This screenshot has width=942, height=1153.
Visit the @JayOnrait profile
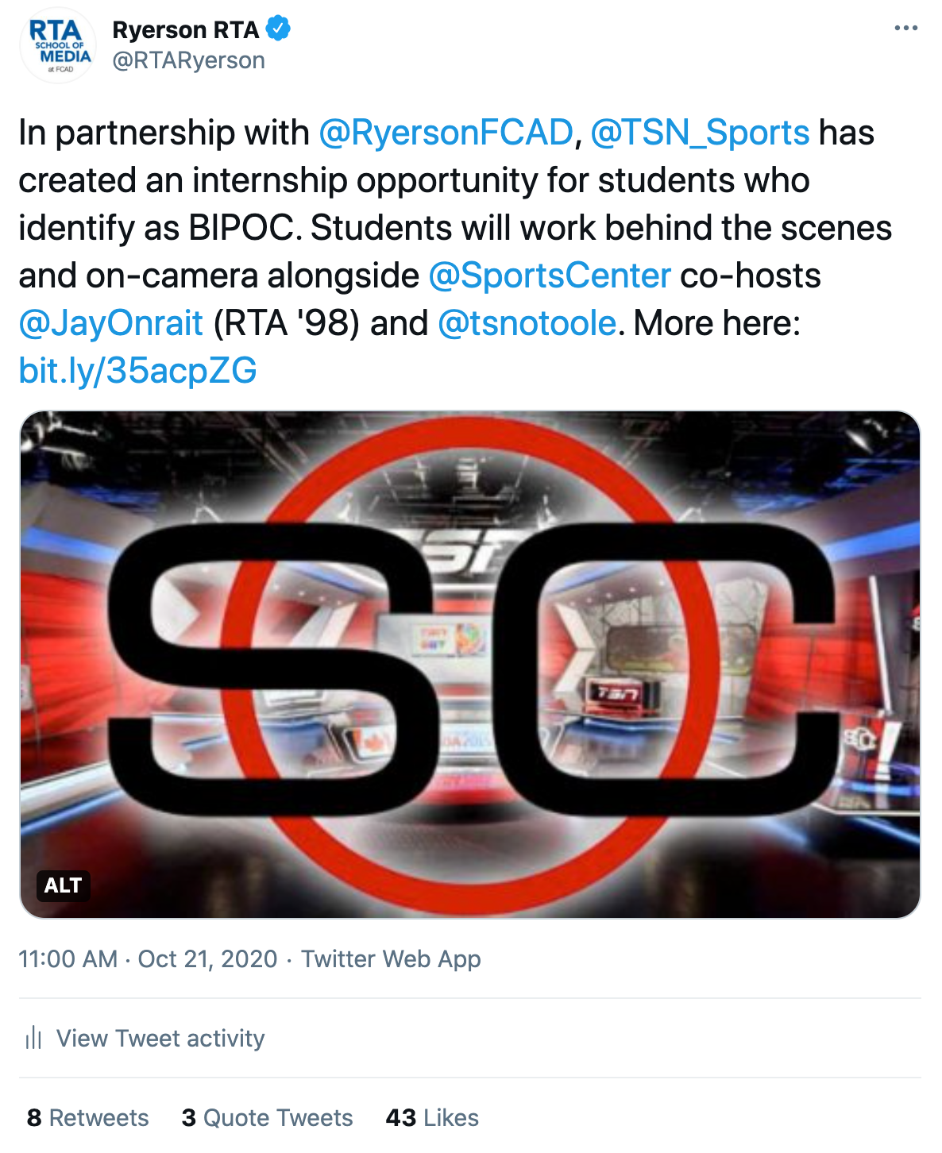pos(111,323)
